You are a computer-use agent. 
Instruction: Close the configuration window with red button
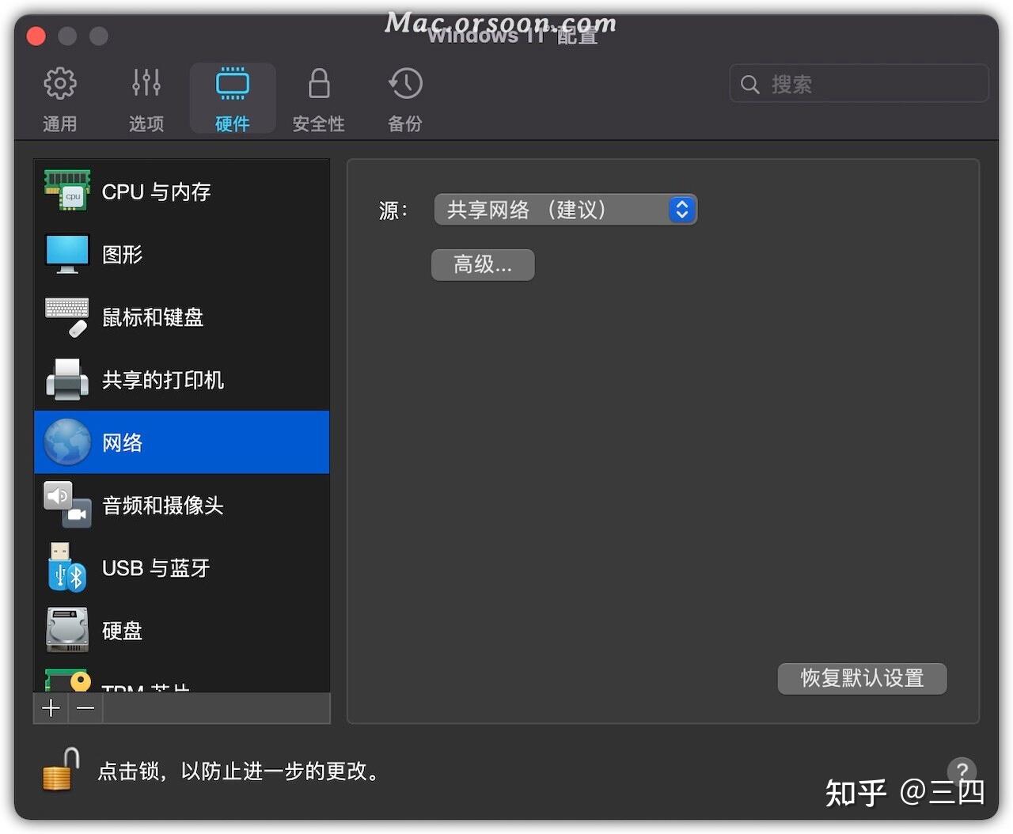click(36, 36)
